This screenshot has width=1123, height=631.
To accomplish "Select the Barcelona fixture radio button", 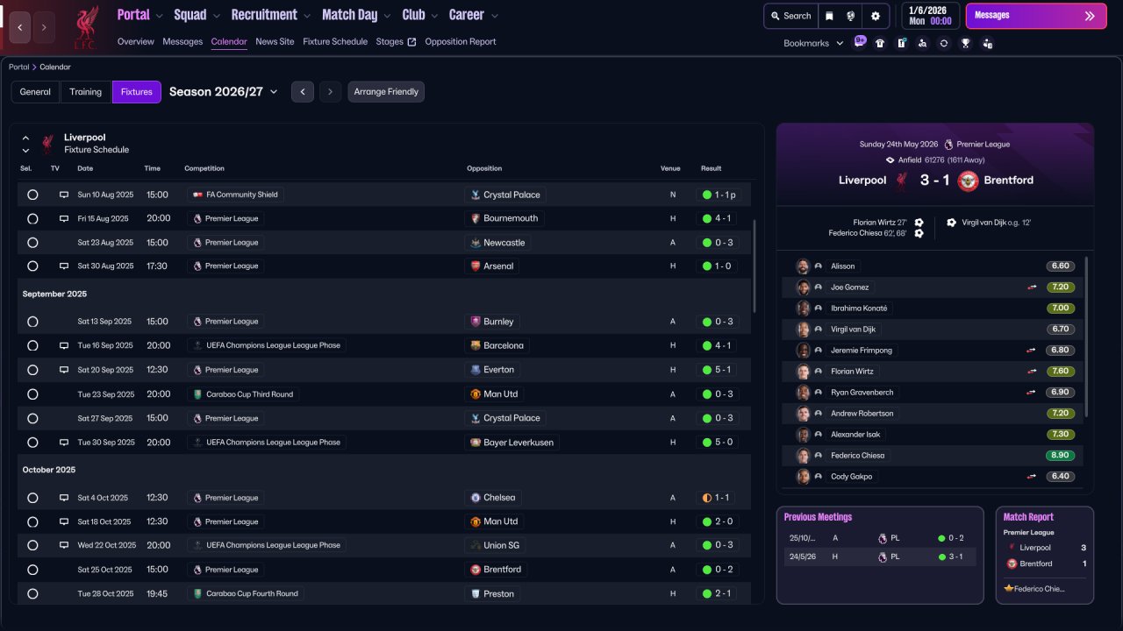I will point(32,345).
